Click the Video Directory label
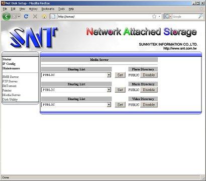This screenshot has height=181, width=206. point(143,99)
